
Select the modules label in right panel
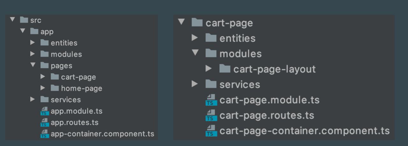[x=241, y=54]
